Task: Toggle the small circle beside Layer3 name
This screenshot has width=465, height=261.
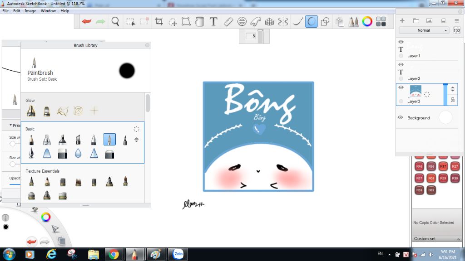Action: click(x=401, y=101)
